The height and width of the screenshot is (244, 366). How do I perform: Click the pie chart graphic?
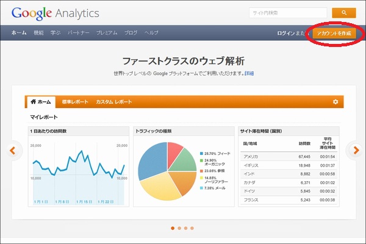click(167, 171)
